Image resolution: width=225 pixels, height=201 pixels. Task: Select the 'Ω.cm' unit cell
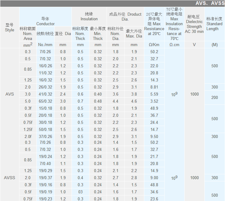point(174,45)
